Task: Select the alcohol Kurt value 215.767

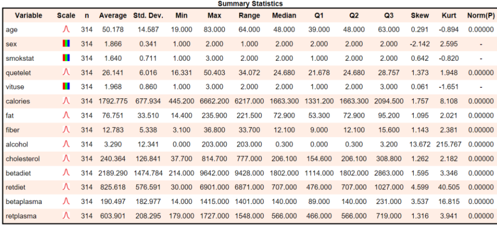Action: pos(446,144)
